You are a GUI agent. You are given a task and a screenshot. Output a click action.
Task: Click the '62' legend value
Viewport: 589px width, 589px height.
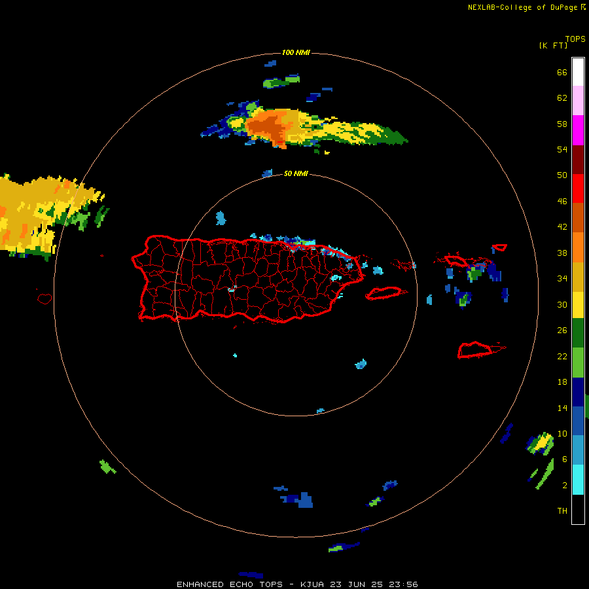click(x=562, y=98)
